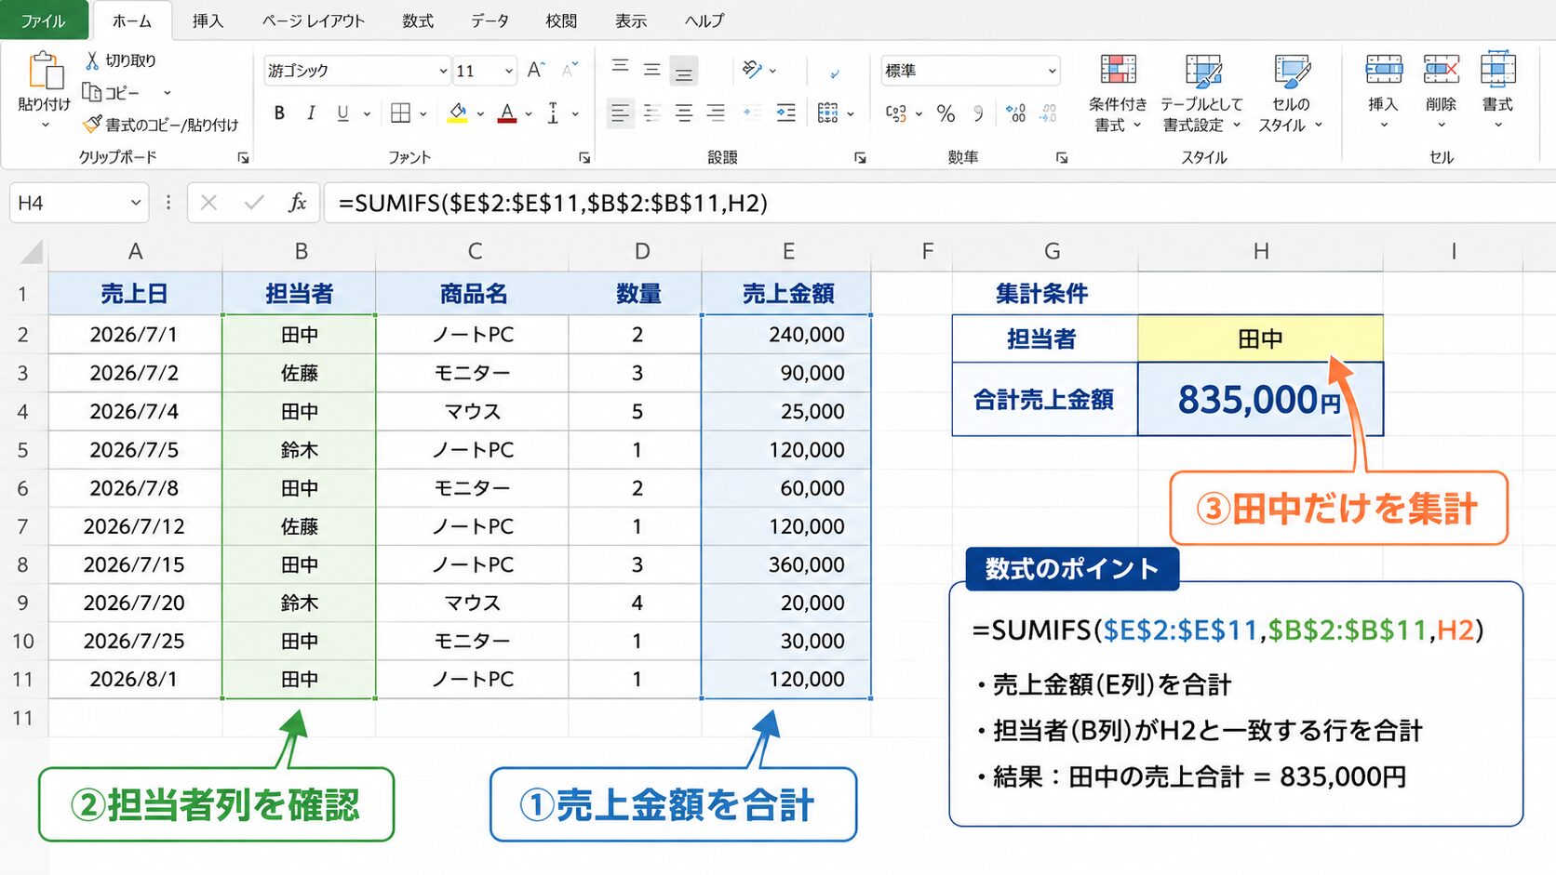
Task: Click the Delete cells (削除) icon
Action: click(x=1441, y=70)
